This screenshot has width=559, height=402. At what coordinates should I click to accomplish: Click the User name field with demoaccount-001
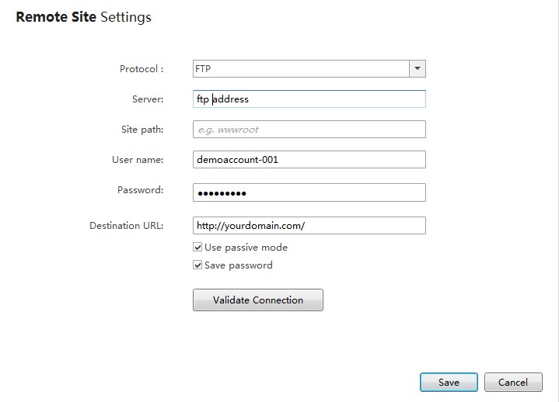coord(309,159)
